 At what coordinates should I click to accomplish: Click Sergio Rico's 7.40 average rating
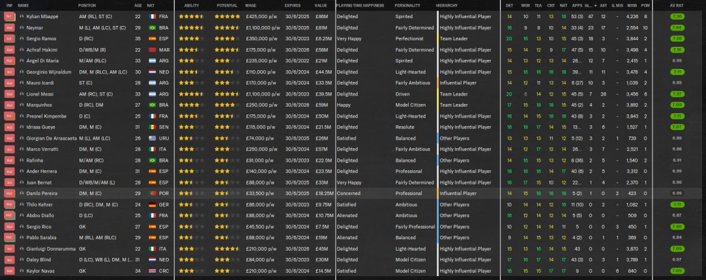pyautogui.click(x=677, y=227)
